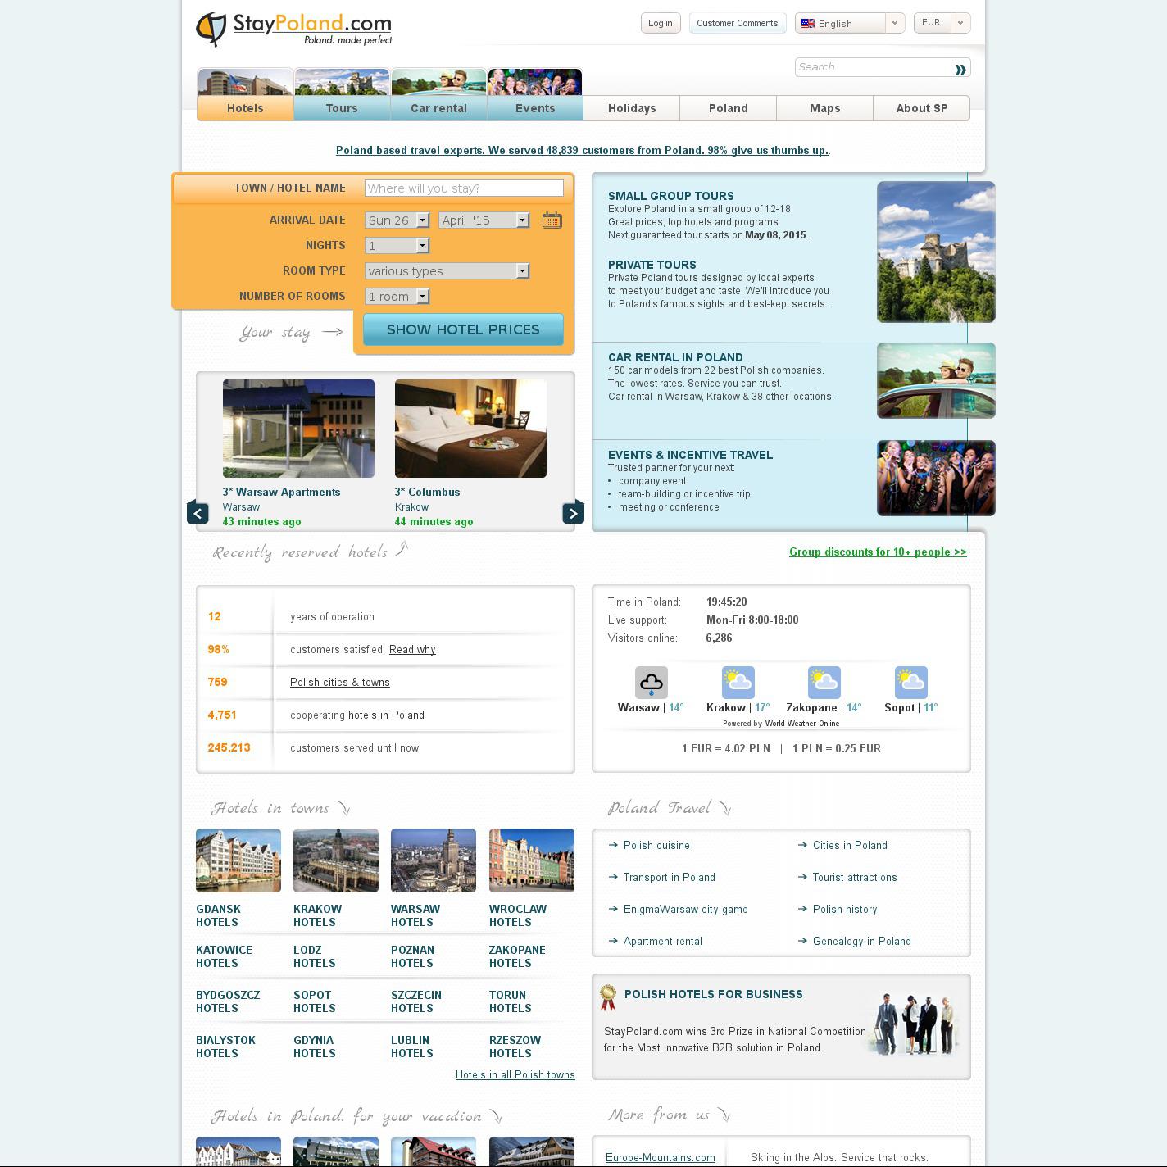Click the Warsaw rain weather icon
1167x1167 pixels.
[652, 682]
